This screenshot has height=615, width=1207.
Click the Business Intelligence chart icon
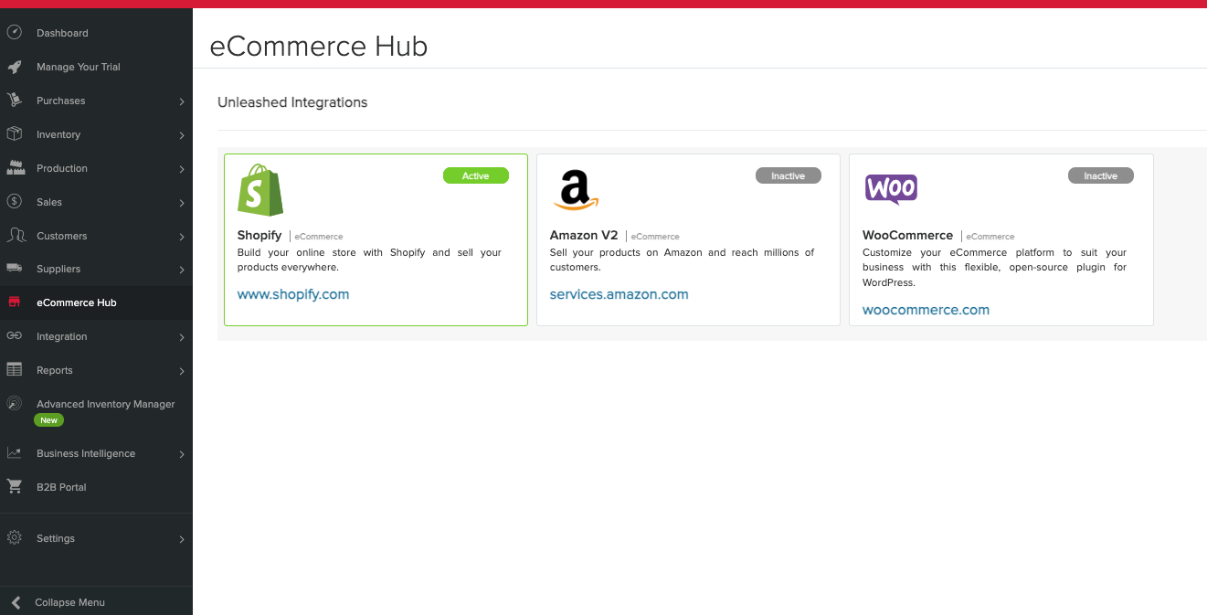(14, 453)
